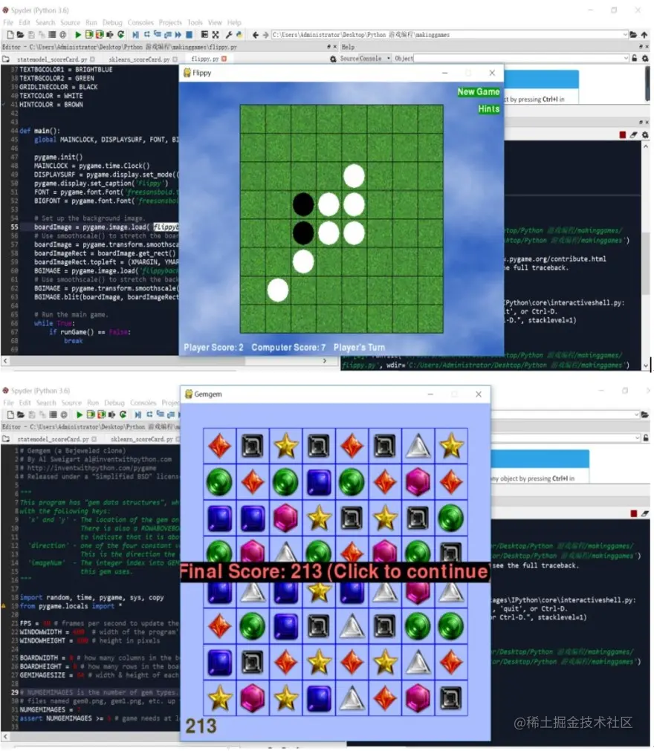Stop debugging blue square in Flippy's Spyder

[190, 34]
